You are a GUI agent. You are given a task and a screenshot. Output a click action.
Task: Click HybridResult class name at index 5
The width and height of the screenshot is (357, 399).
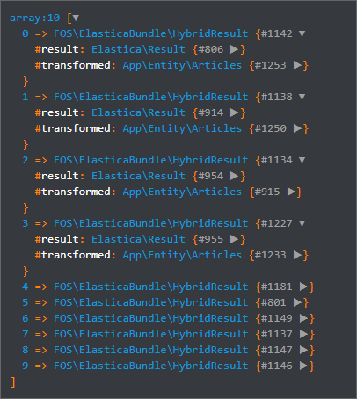[x=151, y=302]
